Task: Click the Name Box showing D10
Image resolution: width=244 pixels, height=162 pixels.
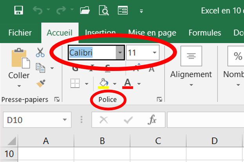Action: click(37, 120)
